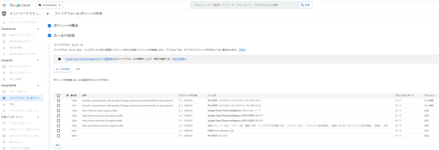Collapse the Cloud NGFW sidebar section

tap(38, 85)
